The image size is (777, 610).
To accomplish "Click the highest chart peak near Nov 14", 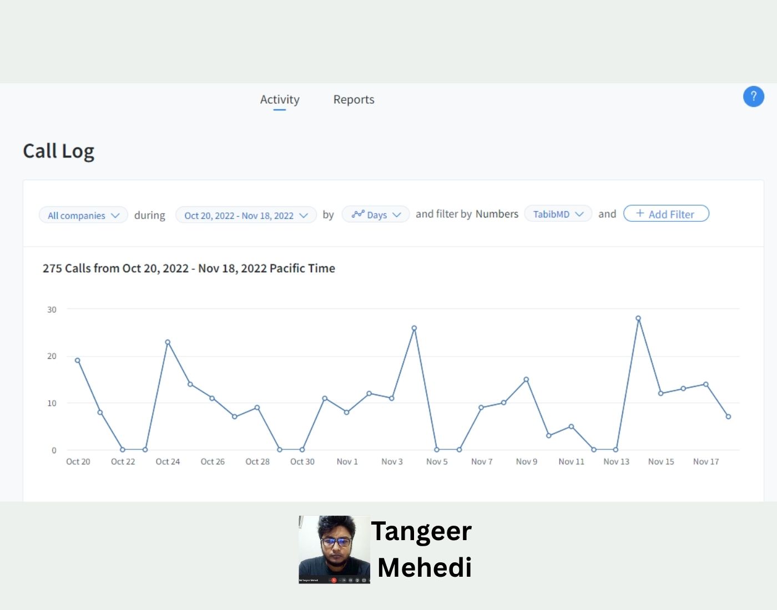I will pyautogui.click(x=638, y=318).
